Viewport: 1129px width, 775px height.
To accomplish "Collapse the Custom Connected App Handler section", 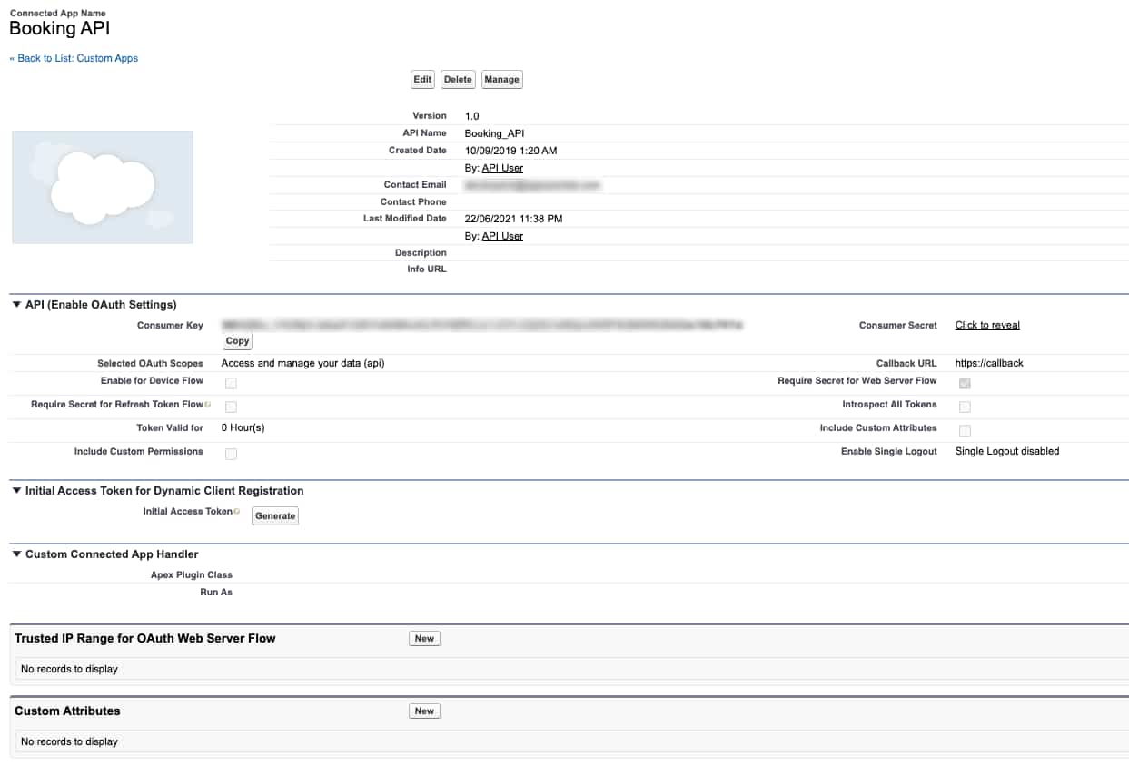I will pos(16,554).
